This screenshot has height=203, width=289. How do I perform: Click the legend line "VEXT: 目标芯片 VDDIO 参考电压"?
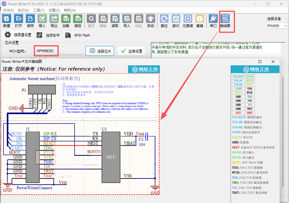[253, 147]
